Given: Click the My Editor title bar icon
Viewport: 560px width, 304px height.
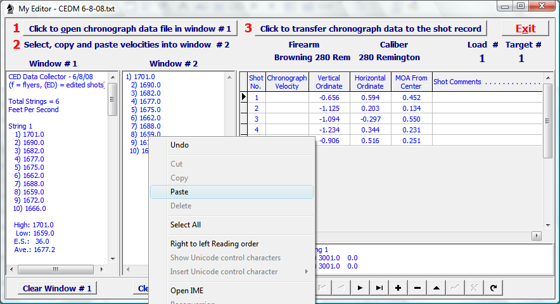Looking at the screenshot, I should tap(10, 9).
